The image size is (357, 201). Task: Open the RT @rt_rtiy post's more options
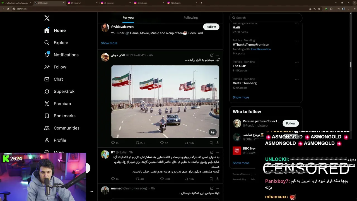coord(218,152)
